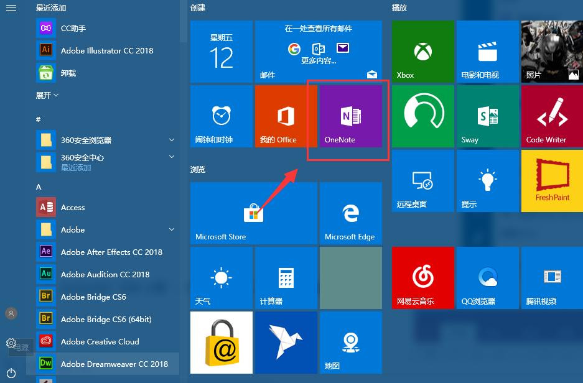Open the Xbox app

[x=422, y=52]
